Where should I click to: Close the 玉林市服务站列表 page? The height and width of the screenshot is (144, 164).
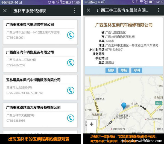[x=5, y=11]
